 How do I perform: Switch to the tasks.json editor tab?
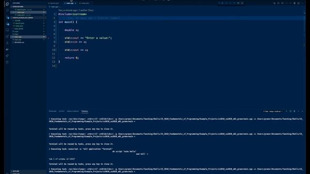(x=84, y=3)
